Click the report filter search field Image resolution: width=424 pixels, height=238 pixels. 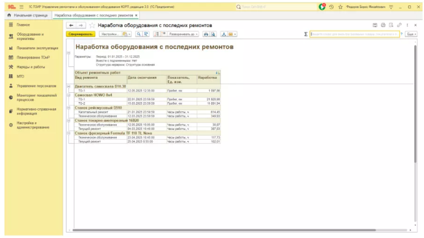click(x=354, y=34)
